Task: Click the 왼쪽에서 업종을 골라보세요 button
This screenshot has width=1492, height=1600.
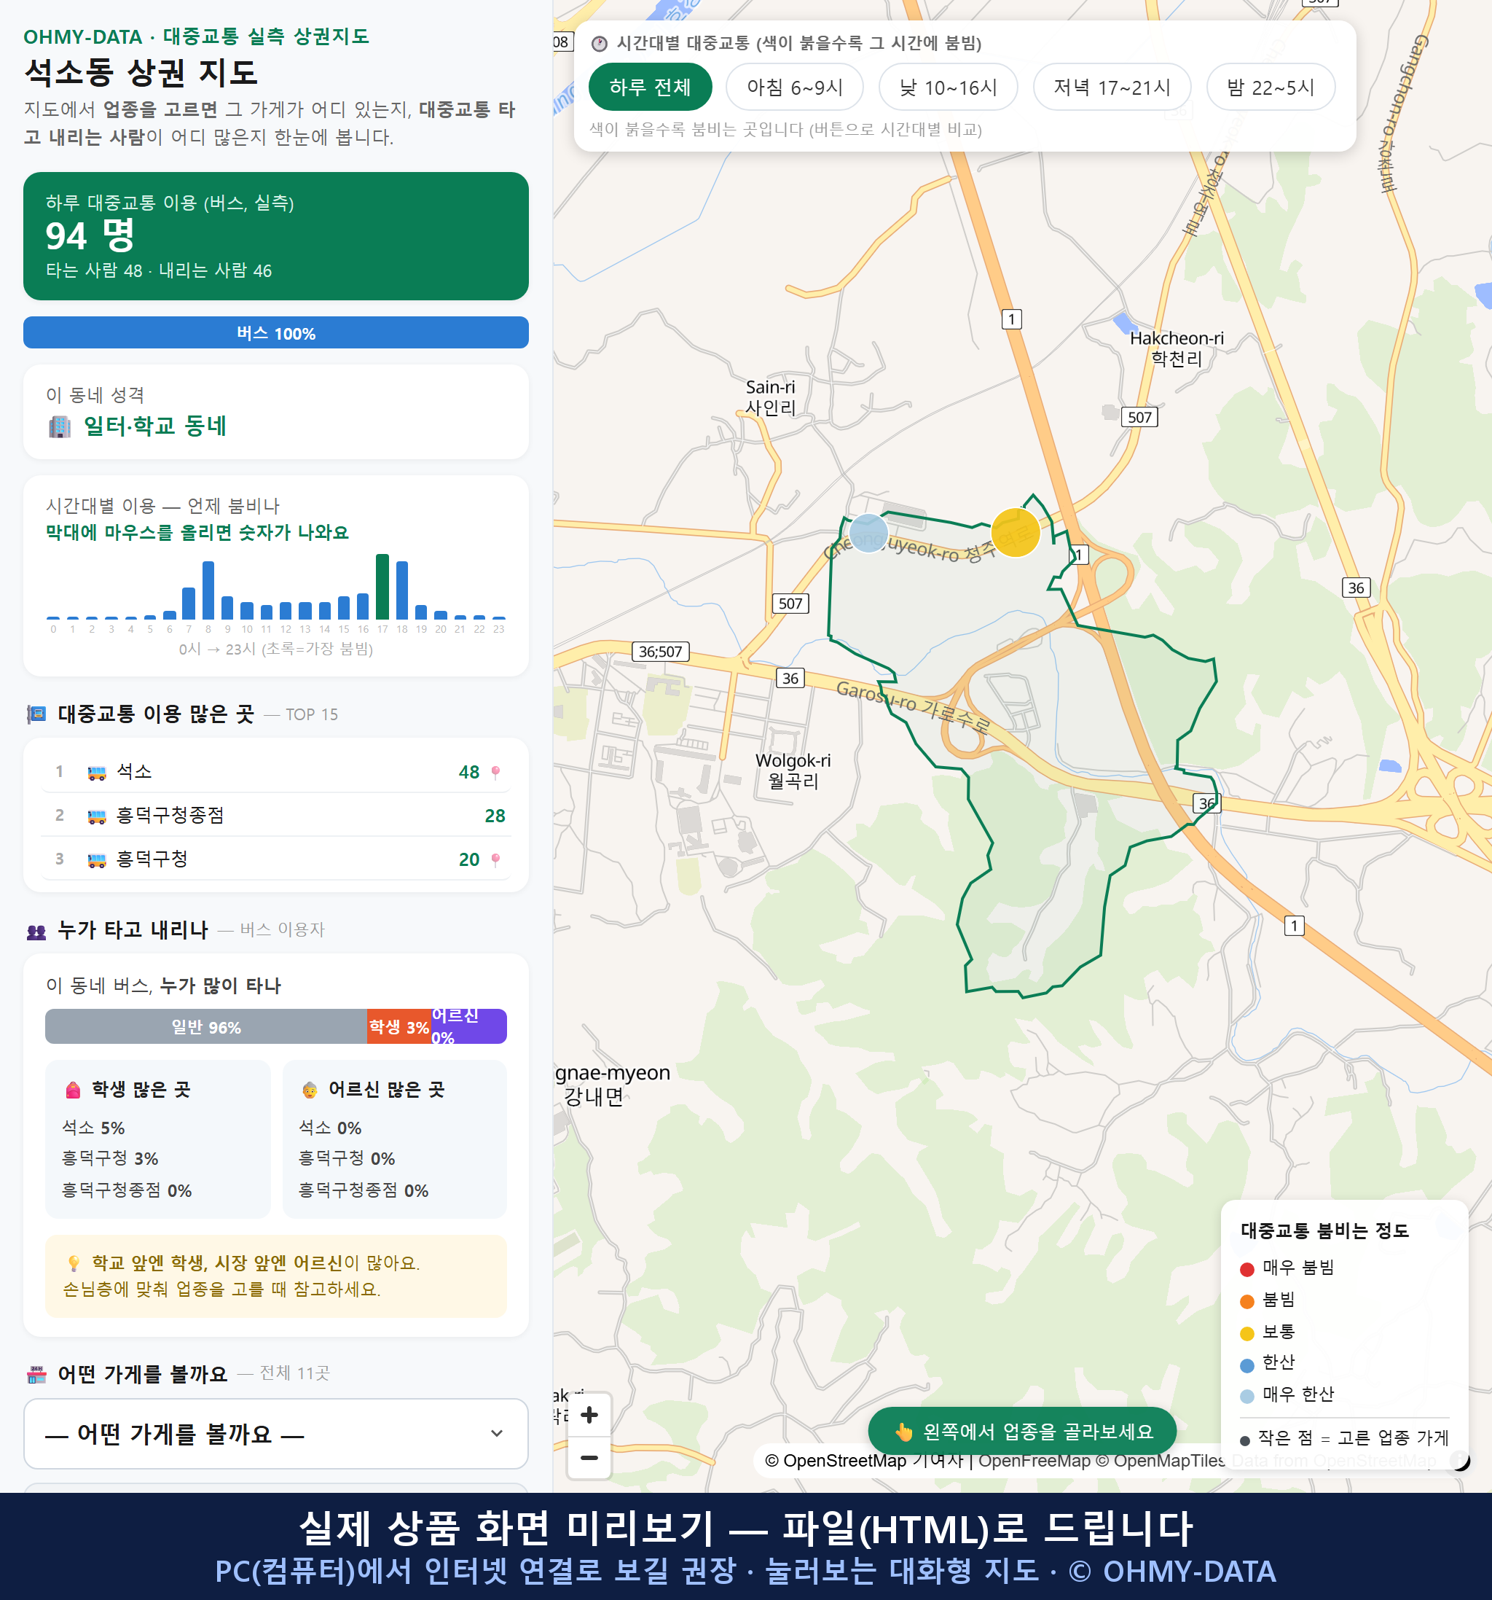Action: click(1022, 1431)
